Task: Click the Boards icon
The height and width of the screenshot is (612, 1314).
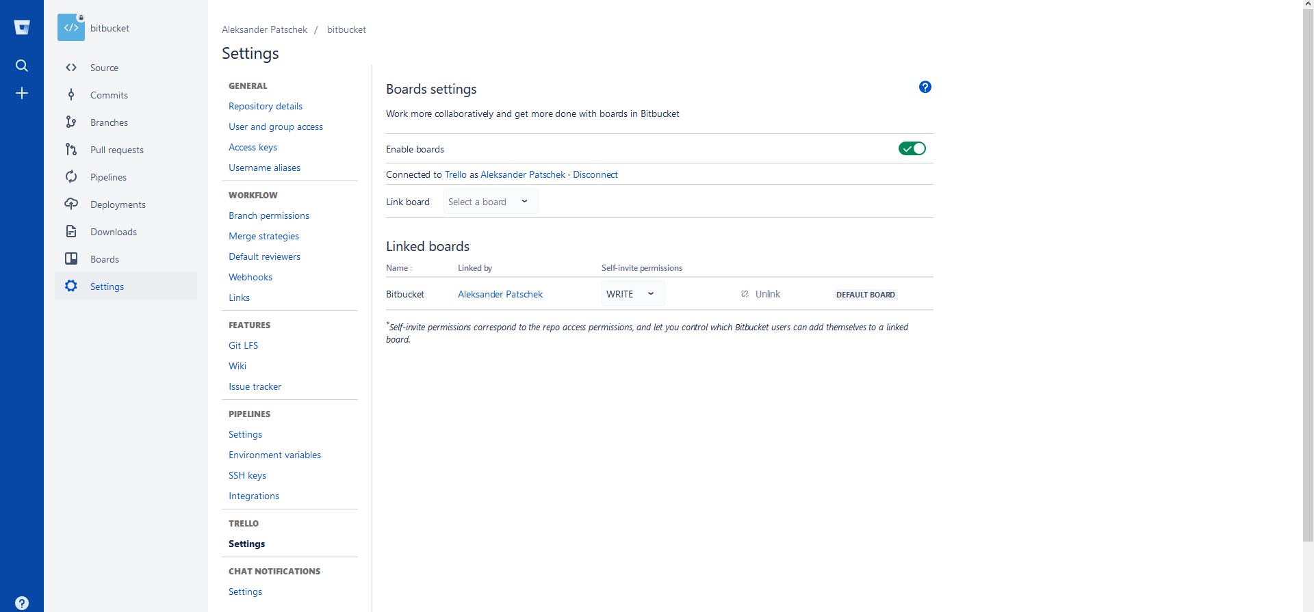Action: point(71,258)
